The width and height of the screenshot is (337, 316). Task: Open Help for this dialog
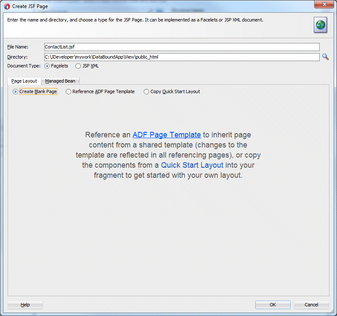pyautogui.click(x=25, y=305)
